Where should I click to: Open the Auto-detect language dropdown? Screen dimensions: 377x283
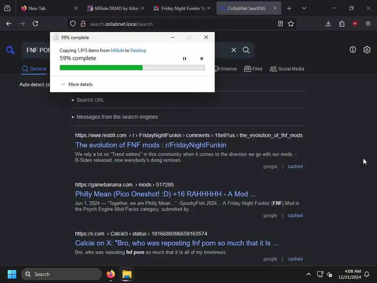pyautogui.click(x=35, y=85)
